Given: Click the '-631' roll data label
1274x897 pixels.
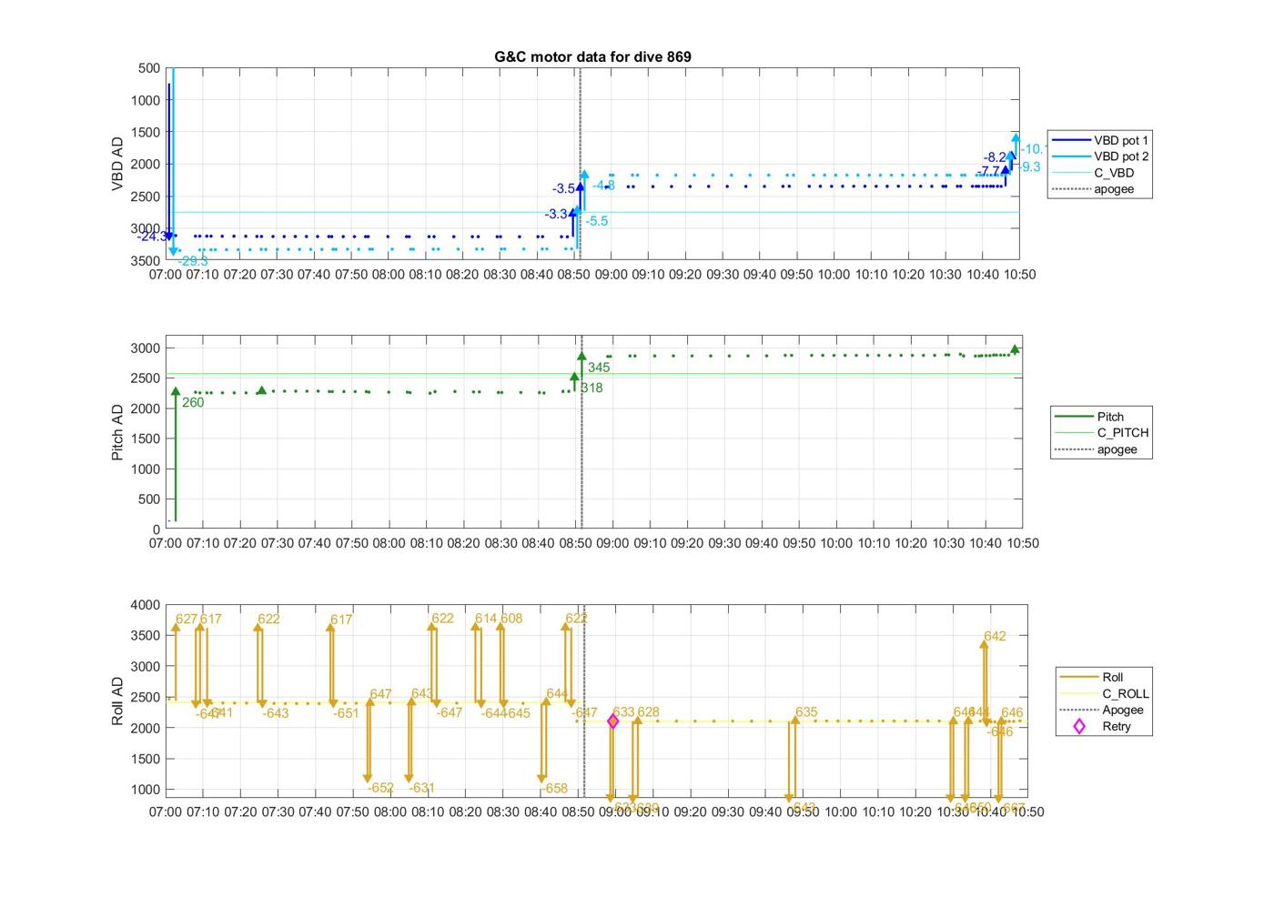Looking at the screenshot, I should (x=422, y=788).
